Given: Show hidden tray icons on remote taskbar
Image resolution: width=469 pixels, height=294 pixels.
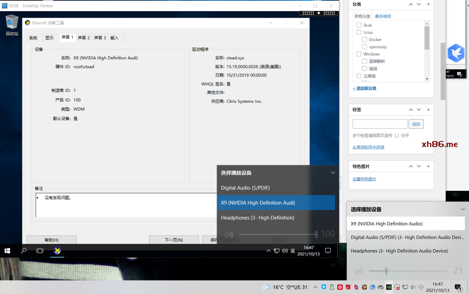Looking at the screenshot, I should click(268, 251).
